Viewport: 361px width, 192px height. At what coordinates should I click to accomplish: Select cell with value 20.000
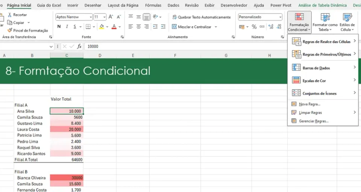click(67, 129)
